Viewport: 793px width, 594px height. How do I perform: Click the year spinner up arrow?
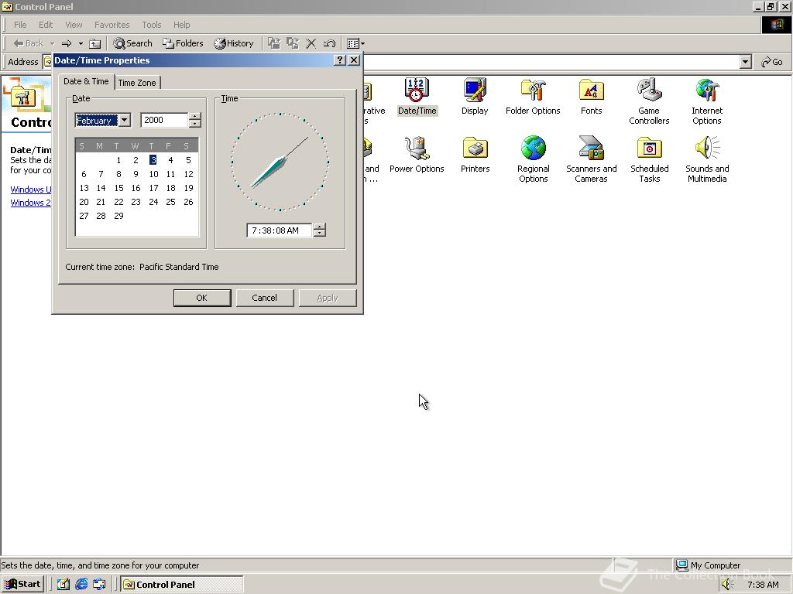194,117
